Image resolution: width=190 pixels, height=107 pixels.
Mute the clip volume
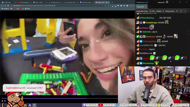5,101
